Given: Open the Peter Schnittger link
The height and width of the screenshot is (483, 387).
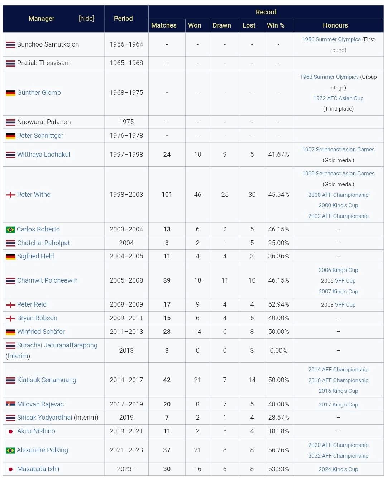Looking at the screenshot, I should (x=40, y=136).
